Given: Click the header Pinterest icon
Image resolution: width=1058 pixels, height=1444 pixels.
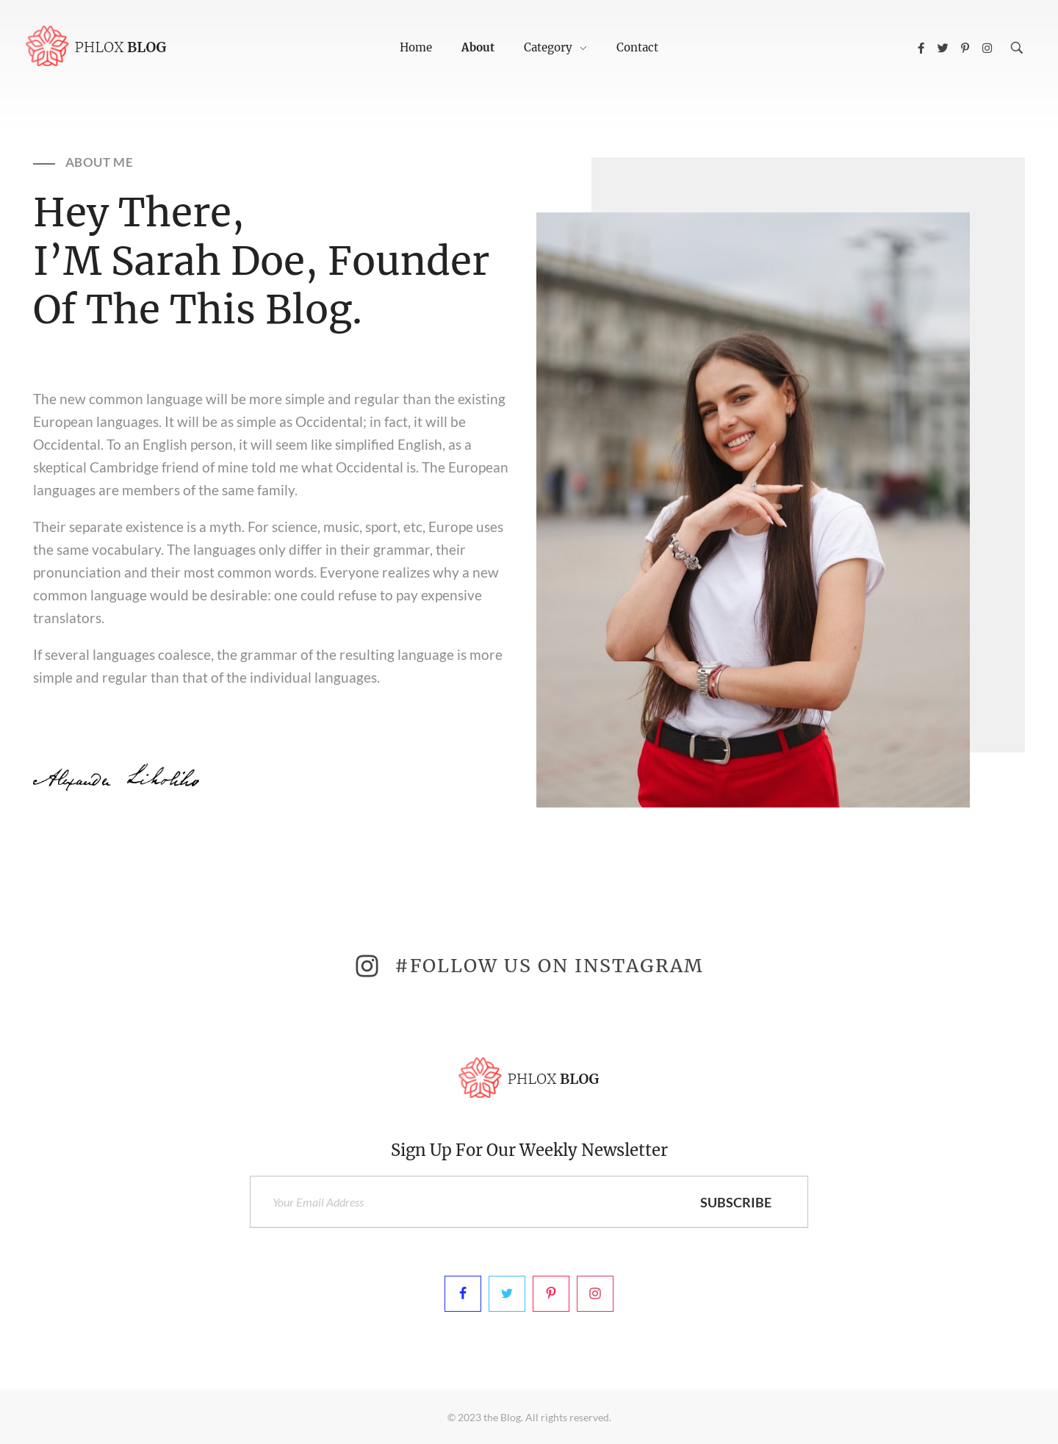Looking at the screenshot, I should click(x=965, y=48).
